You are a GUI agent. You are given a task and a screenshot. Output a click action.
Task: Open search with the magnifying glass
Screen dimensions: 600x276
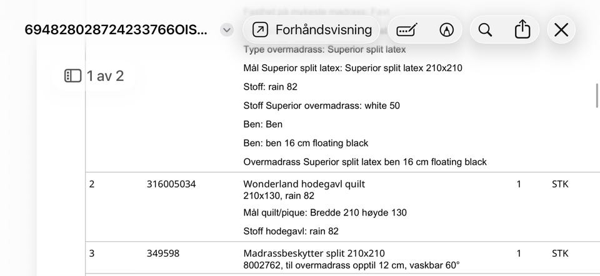point(485,29)
